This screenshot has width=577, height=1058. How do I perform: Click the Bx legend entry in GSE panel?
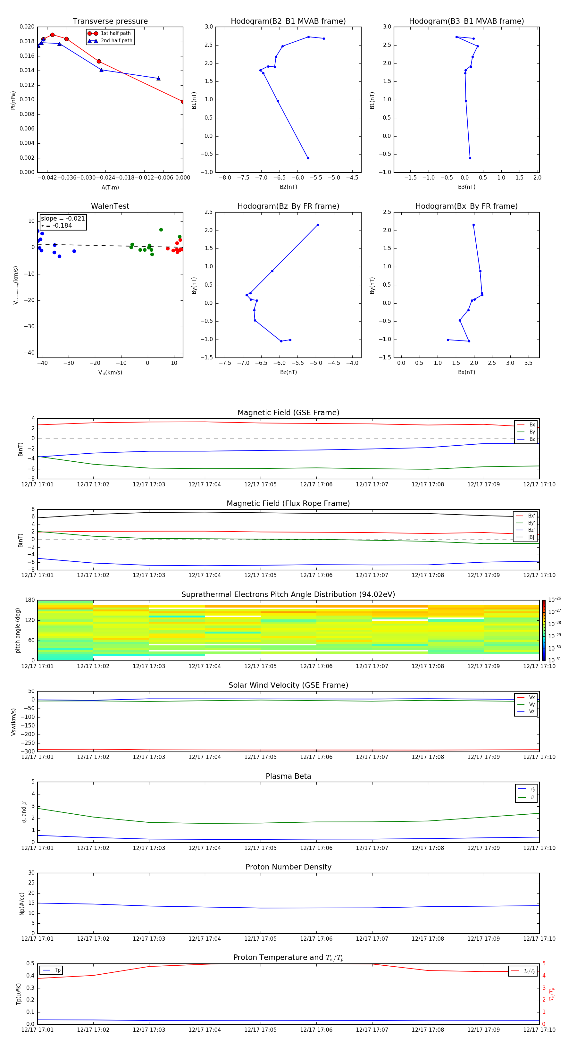pos(526,425)
